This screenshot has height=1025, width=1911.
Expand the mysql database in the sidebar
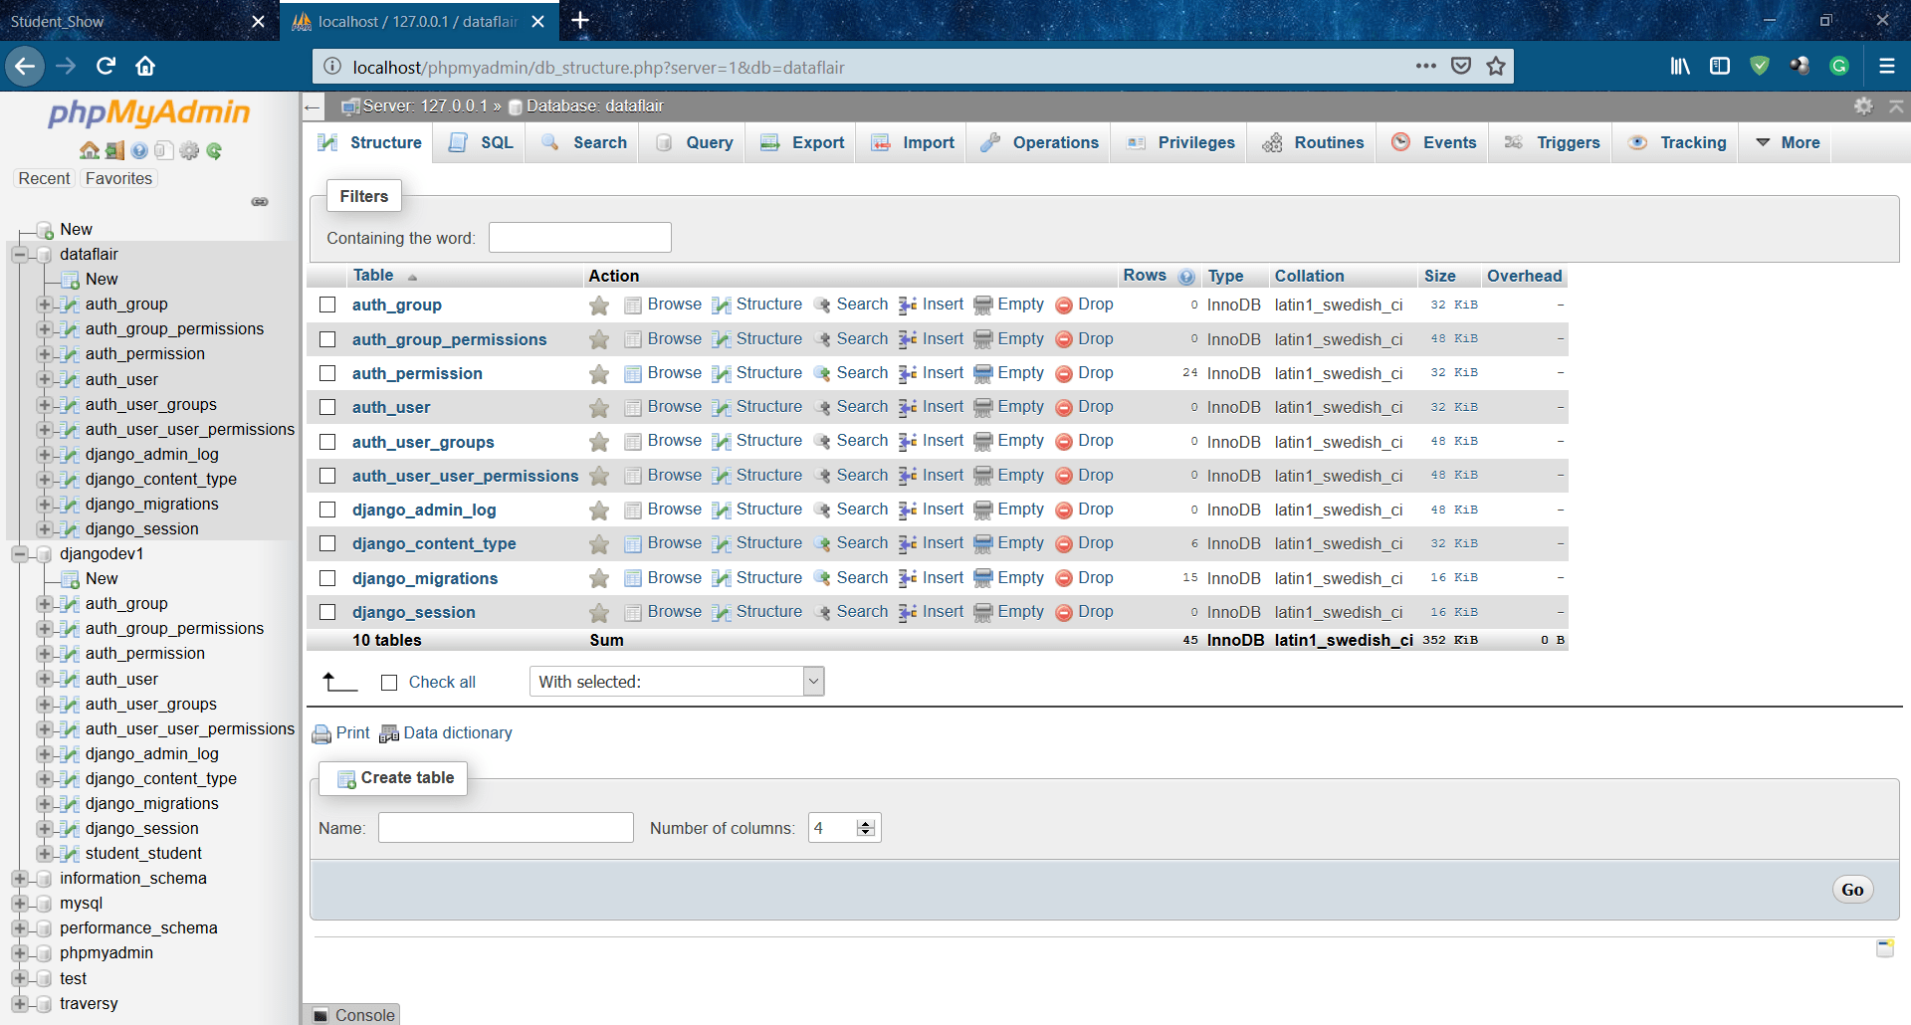(x=22, y=903)
